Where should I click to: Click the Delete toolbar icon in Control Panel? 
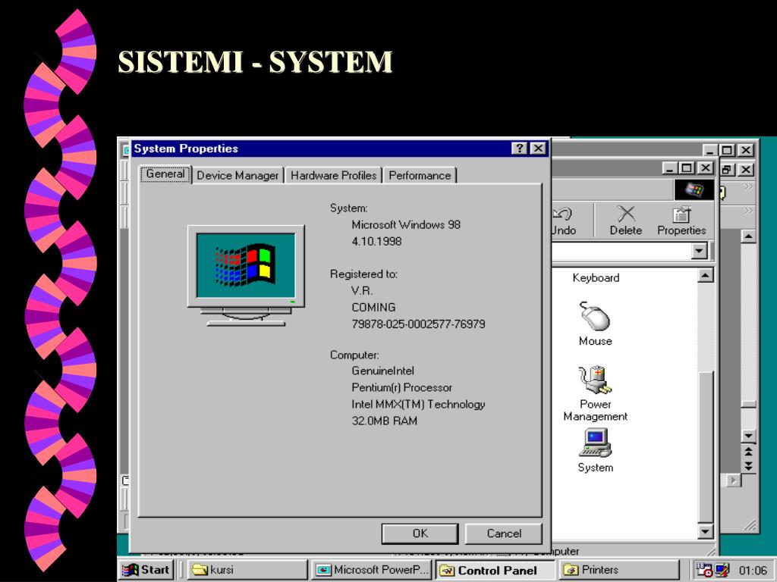(x=626, y=221)
